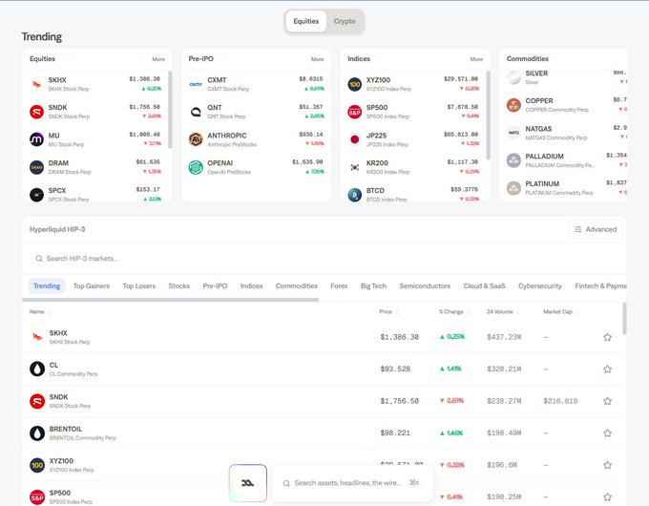Viewport: 649px width, 506px height.
Task: Sort table by Price column
Action: (389, 312)
